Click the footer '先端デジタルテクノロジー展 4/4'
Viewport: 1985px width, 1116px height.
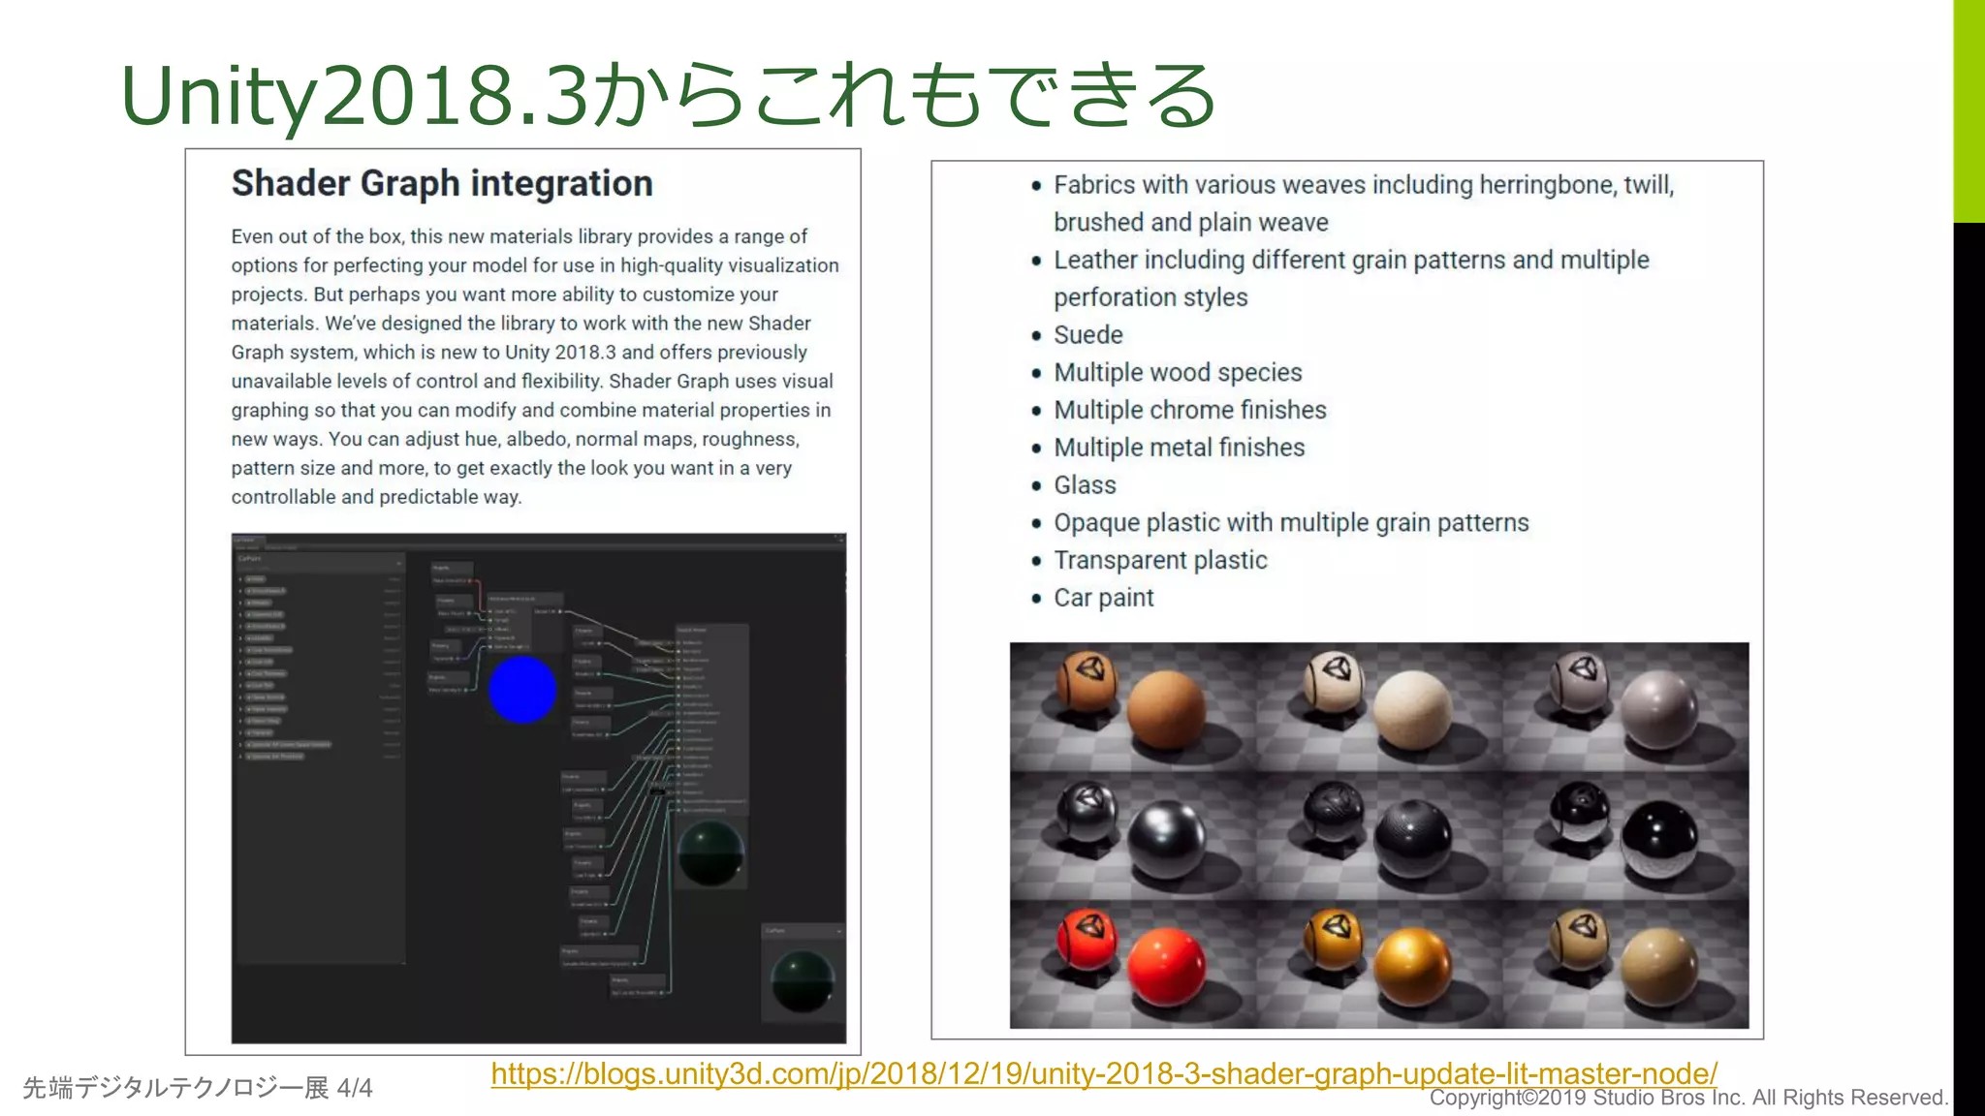[197, 1088]
